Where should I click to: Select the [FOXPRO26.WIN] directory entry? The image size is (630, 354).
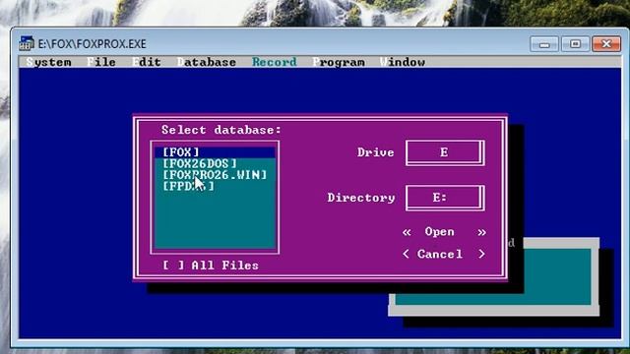(x=215, y=175)
